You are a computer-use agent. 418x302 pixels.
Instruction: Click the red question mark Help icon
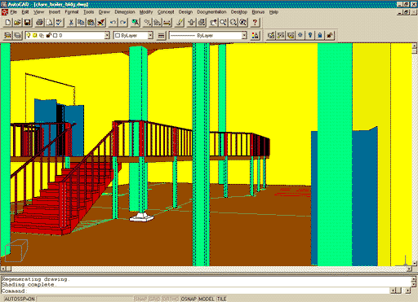256,22
